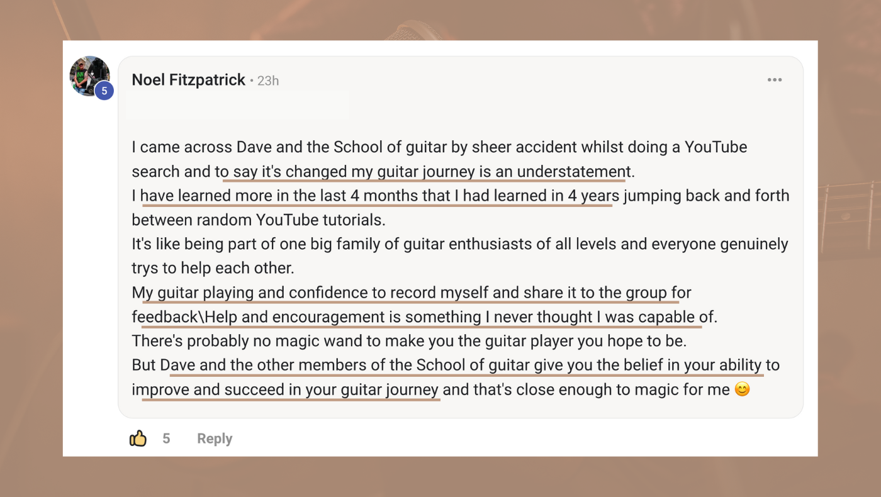Click the thumbs-up like icon

tap(138, 438)
